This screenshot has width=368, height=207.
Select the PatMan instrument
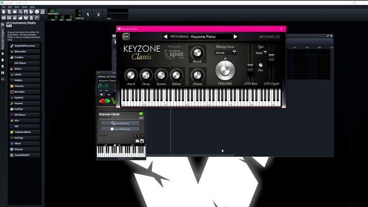[x=25, y=109]
